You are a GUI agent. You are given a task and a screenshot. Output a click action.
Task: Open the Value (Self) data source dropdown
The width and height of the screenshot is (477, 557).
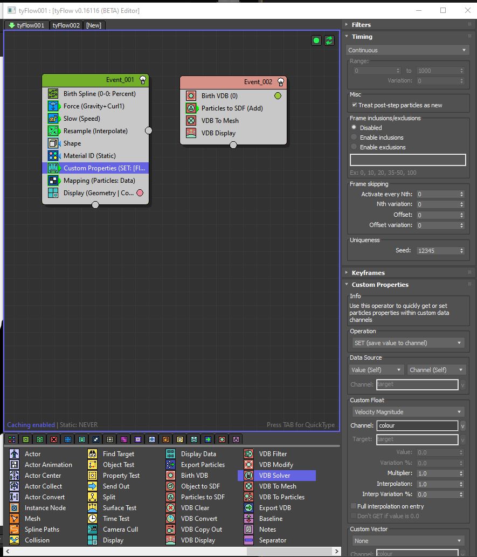pyautogui.click(x=376, y=370)
